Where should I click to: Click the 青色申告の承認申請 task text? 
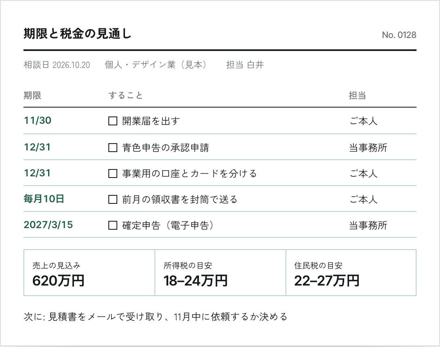tap(165, 148)
